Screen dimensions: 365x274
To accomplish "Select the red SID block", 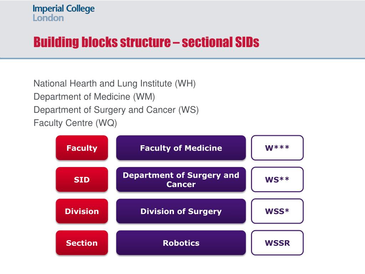I will coord(82,179).
